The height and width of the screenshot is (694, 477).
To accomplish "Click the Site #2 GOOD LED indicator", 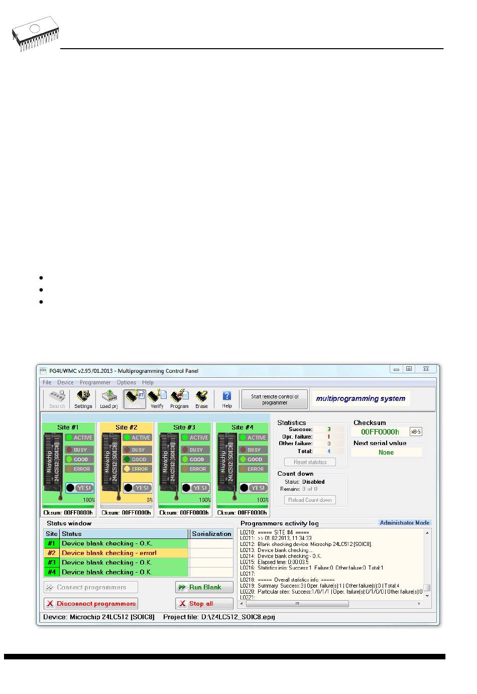I will [137, 459].
